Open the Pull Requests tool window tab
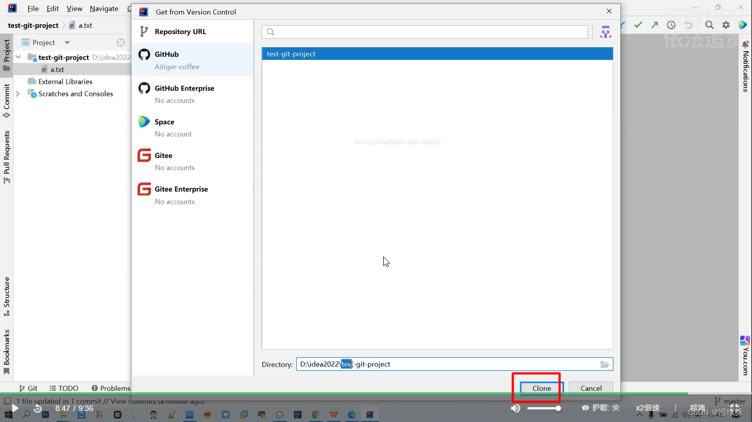 (x=7, y=157)
